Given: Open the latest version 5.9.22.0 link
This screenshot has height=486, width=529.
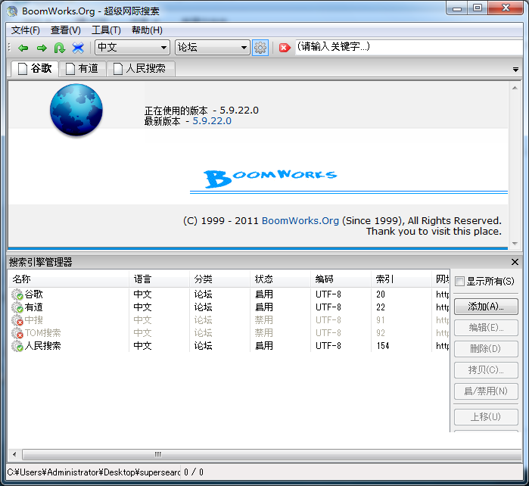Looking at the screenshot, I should click(212, 121).
